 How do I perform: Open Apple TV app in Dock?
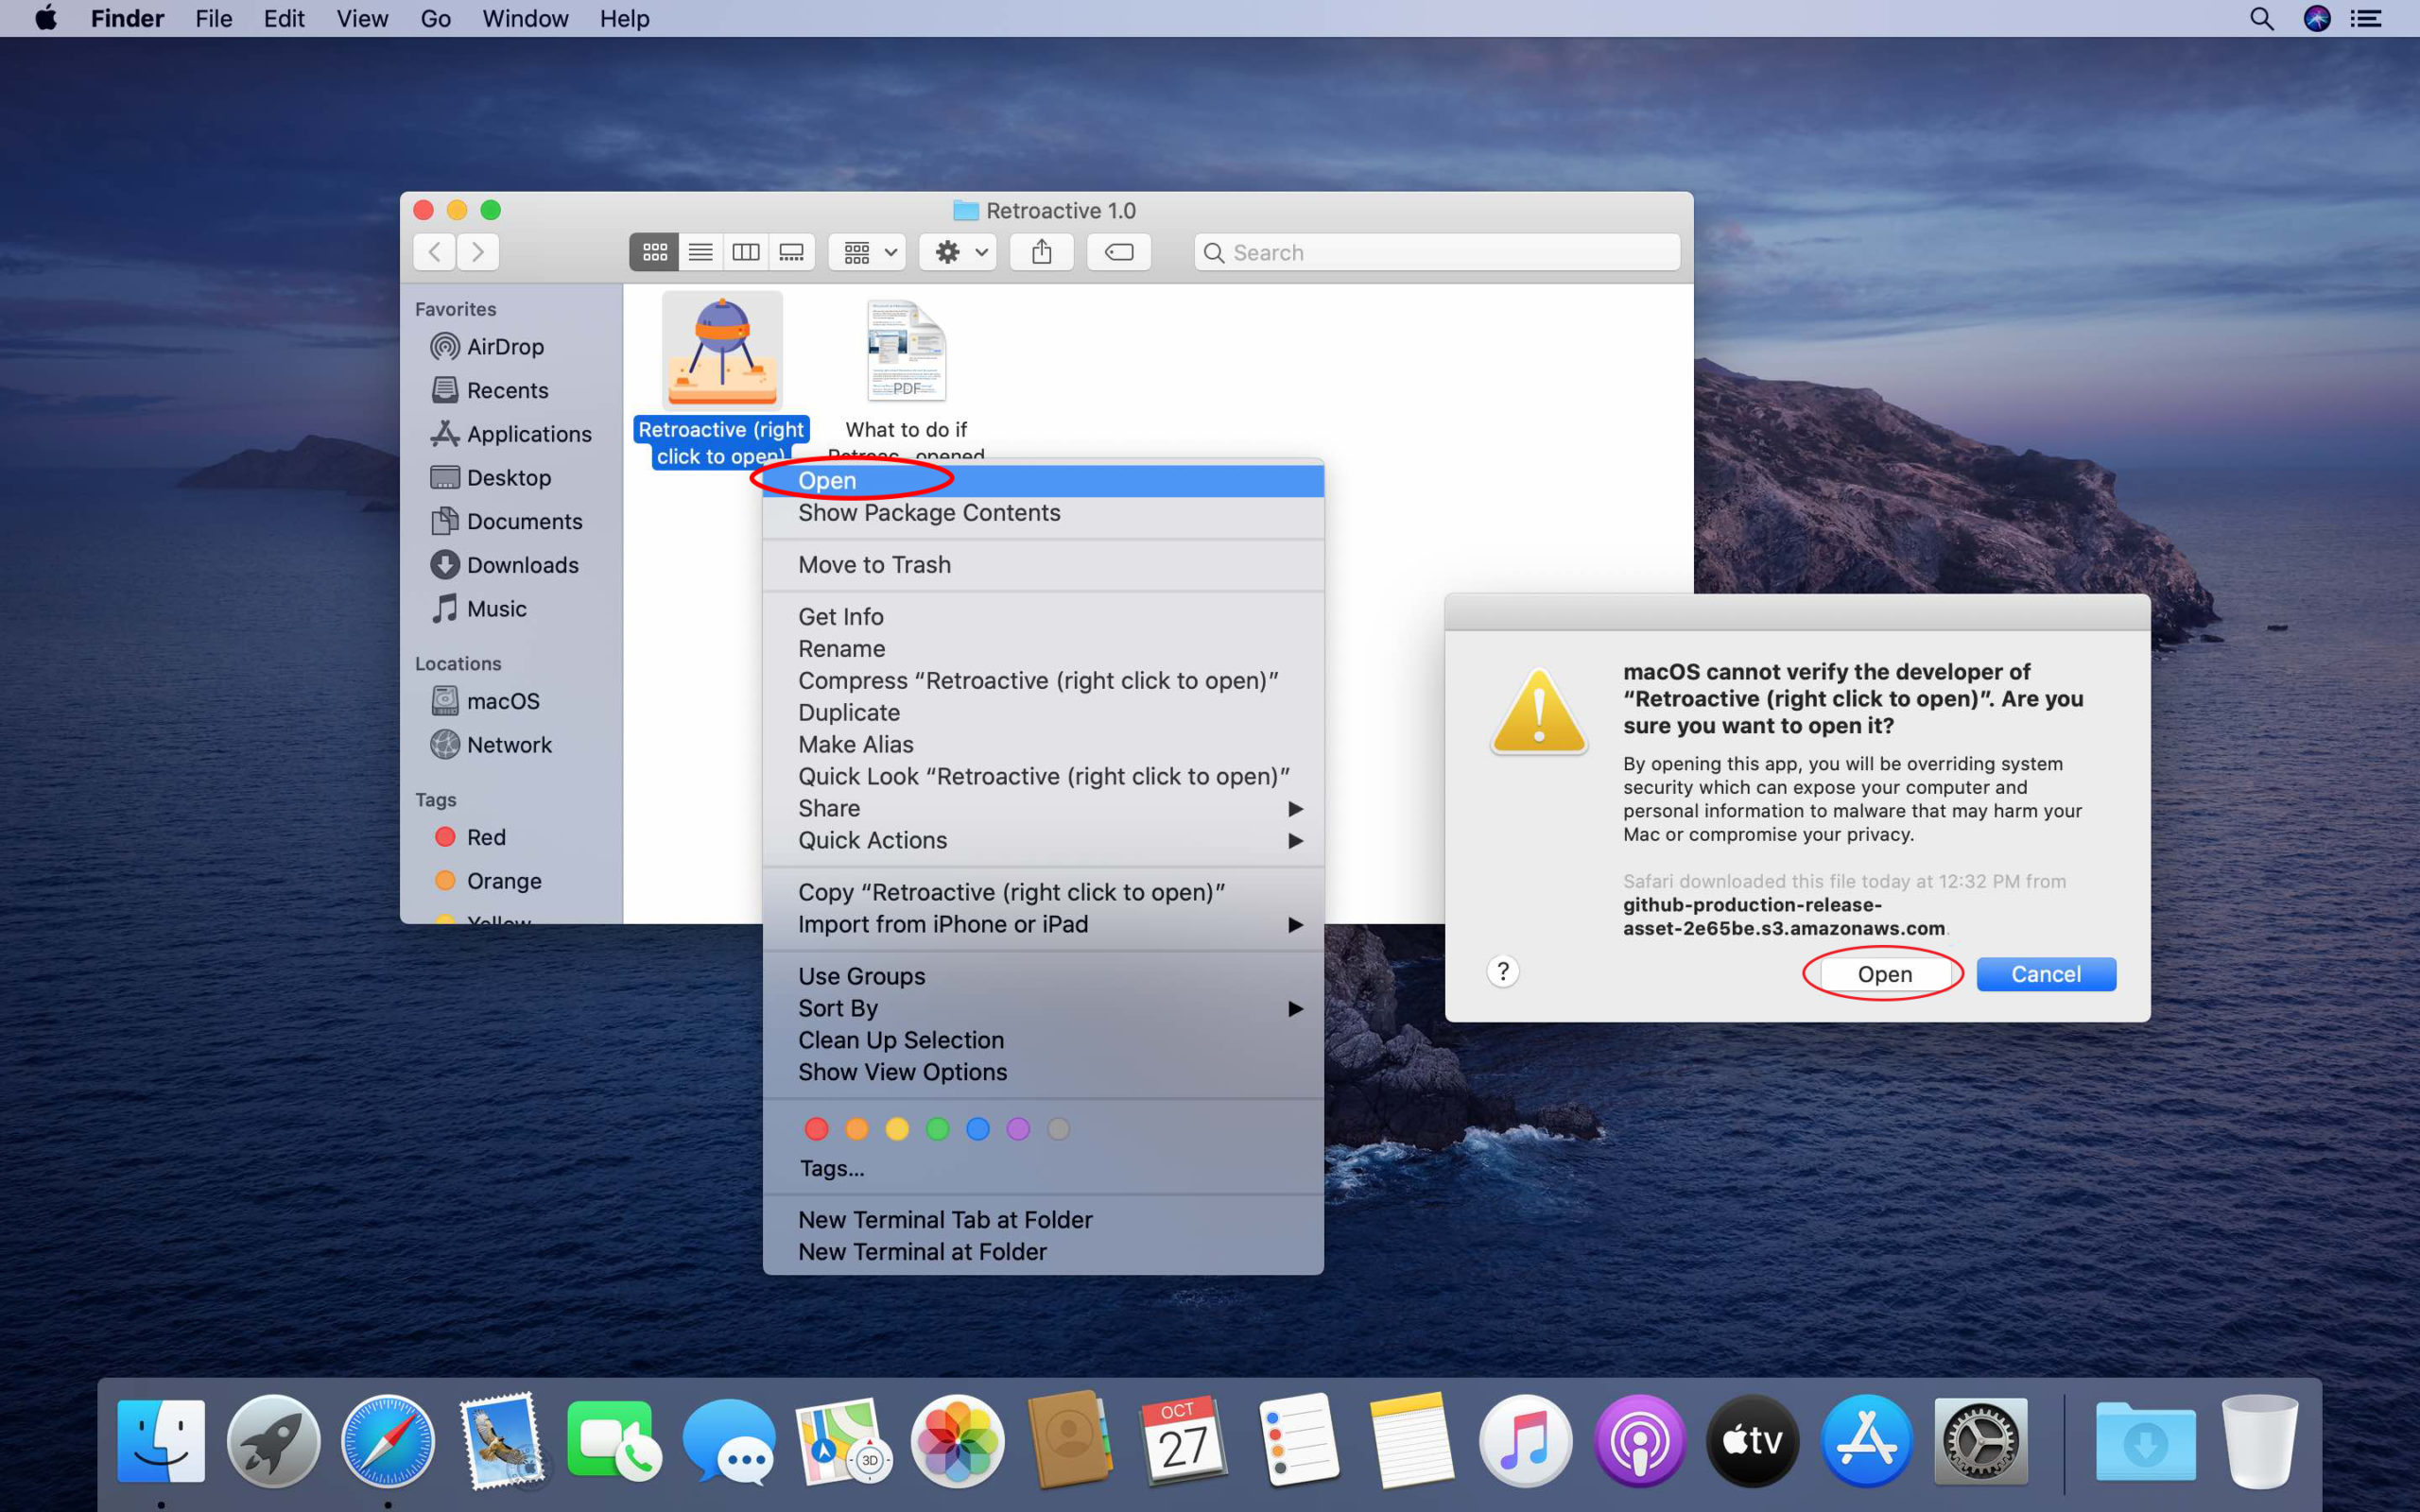coord(1752,1441)
